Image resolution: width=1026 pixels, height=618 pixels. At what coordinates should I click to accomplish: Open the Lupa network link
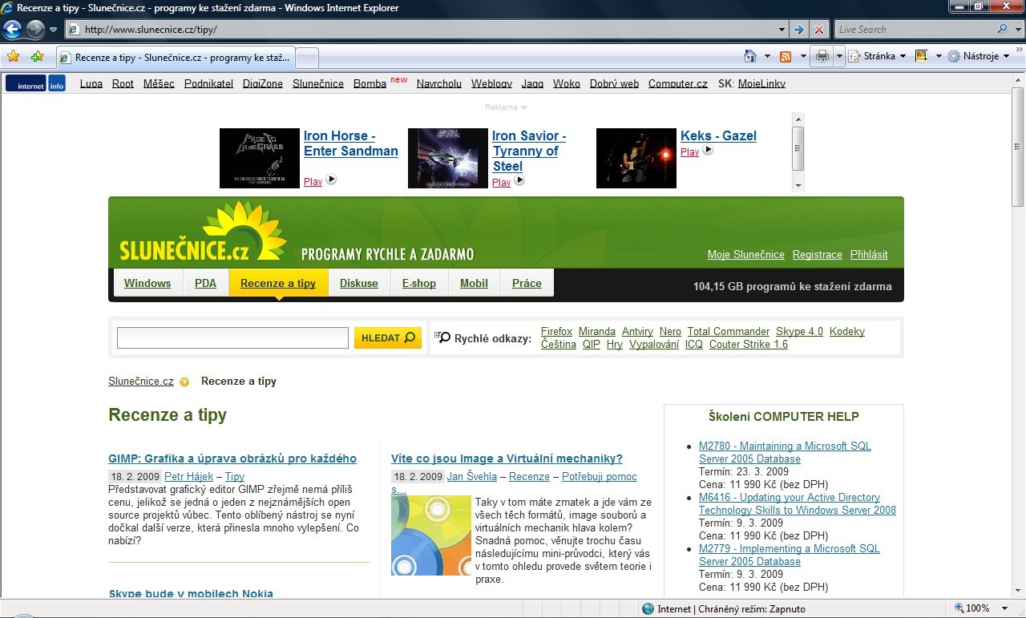pyautogui.click(x=91, y=83)
